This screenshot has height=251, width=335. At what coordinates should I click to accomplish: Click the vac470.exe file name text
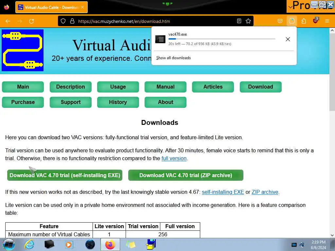(178, 34)
